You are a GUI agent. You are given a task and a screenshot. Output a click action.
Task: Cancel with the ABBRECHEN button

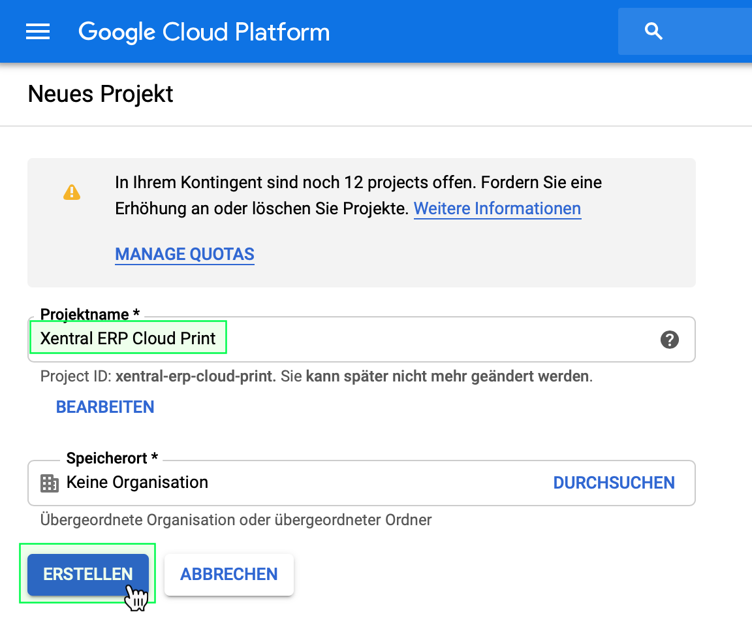click(x=228, y=574)
